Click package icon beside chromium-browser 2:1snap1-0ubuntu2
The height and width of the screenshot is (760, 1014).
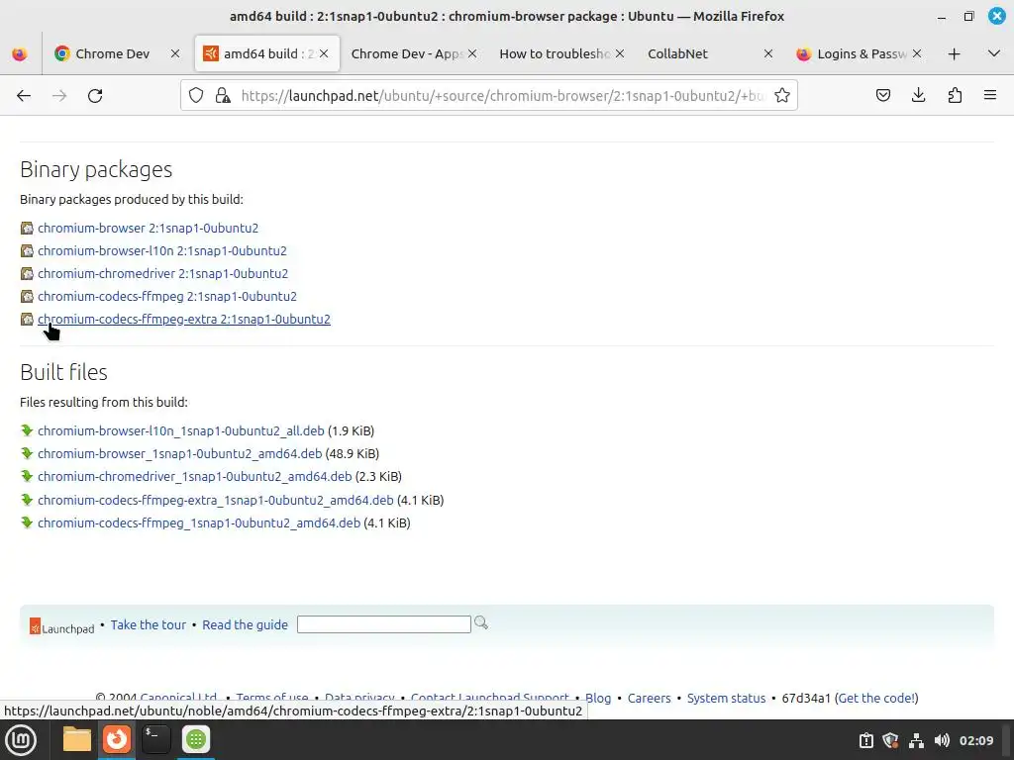[x=27, y=229]
